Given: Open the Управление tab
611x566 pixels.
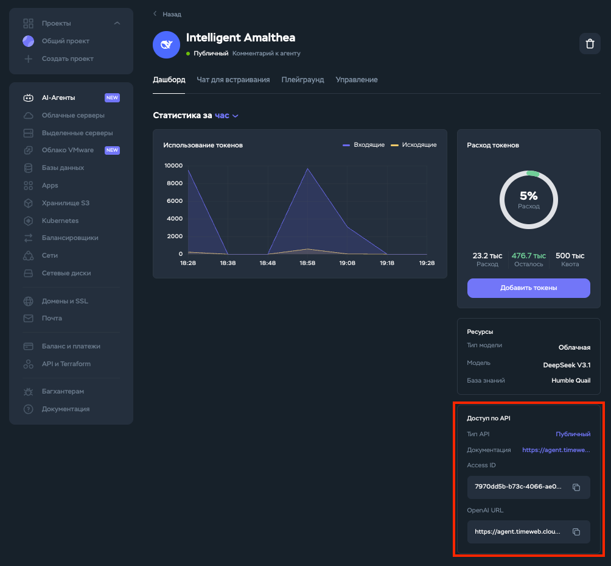Looking at the screenshot, I should (x=357, y=80).
